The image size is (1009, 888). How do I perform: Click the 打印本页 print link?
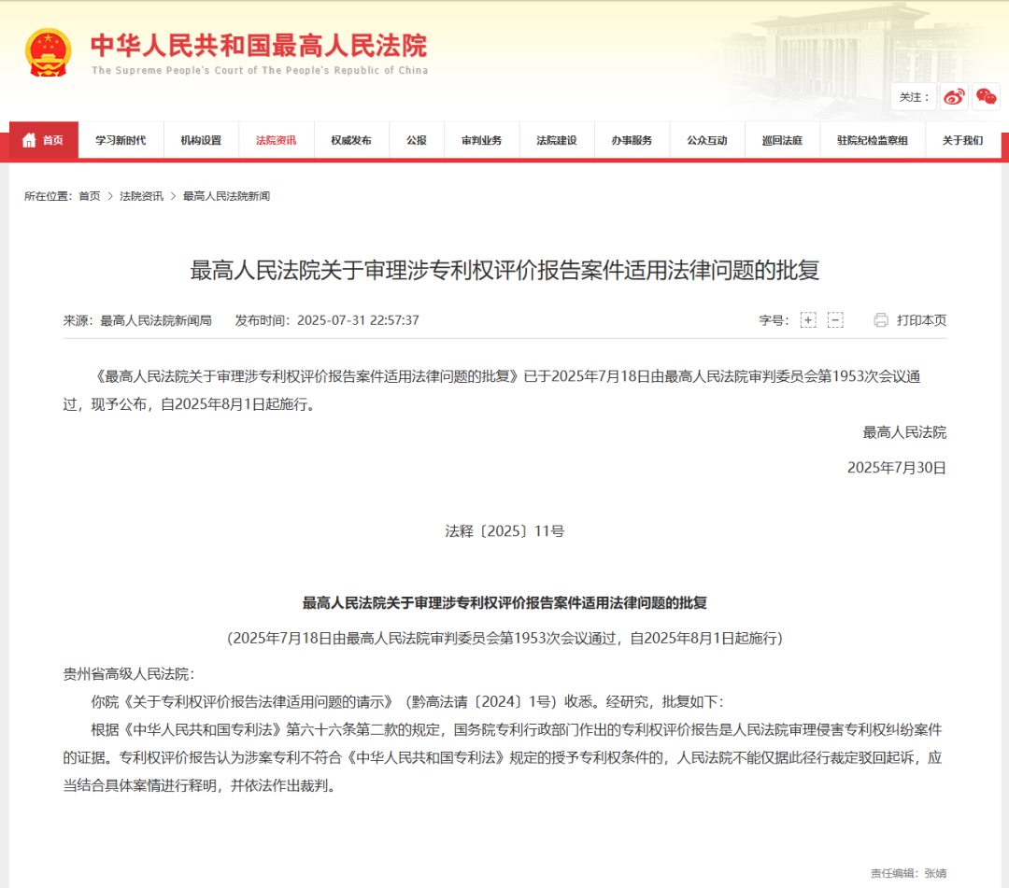click(922, 319)
